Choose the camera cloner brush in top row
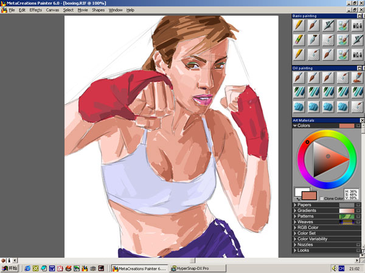The image size is (365, 273). [357, 25]
